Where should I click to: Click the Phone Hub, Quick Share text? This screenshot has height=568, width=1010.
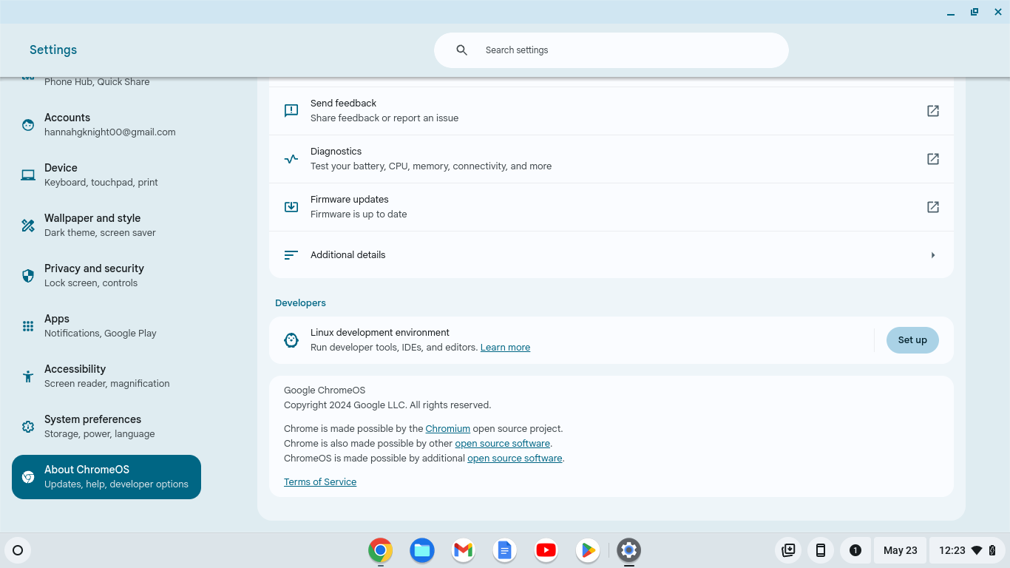click(x=97, y=82)
